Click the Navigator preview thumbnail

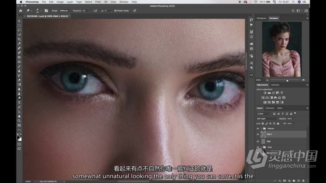282,49
